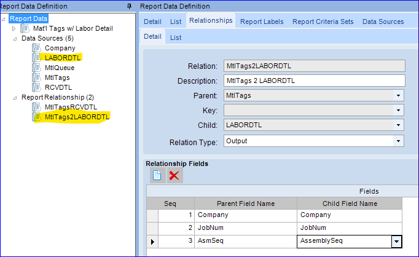
Task: Click the icon next to Company data source
Action: coord(37,48)
